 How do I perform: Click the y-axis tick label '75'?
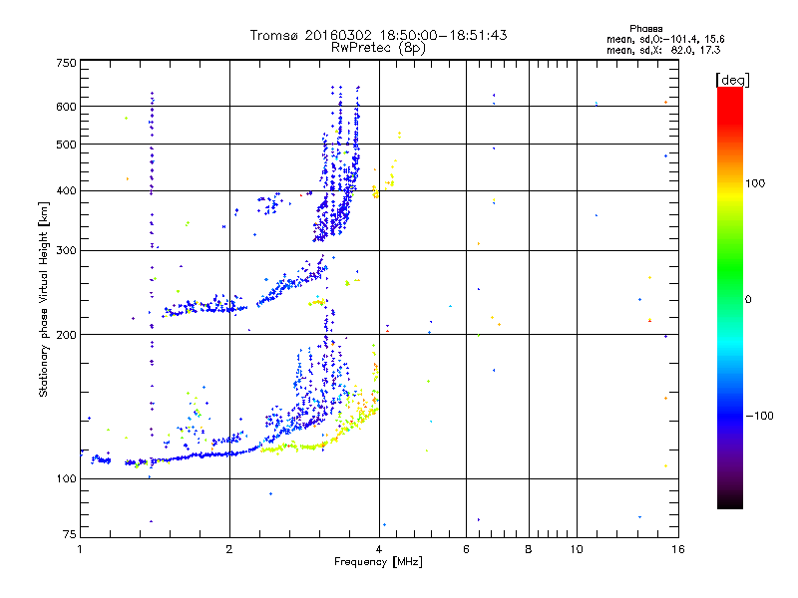(x=70, y=534)
